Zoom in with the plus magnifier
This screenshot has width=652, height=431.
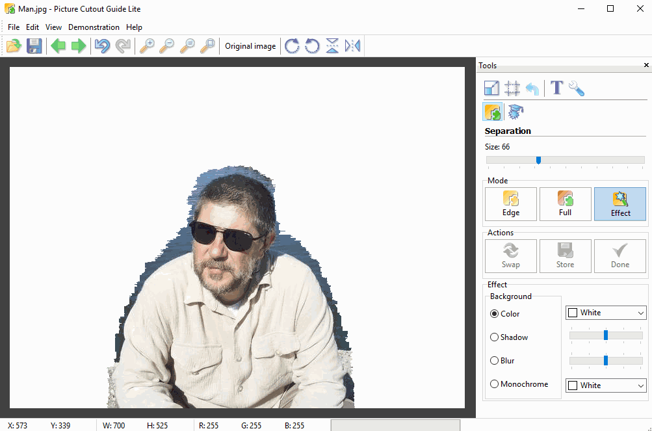coord(147,46)
